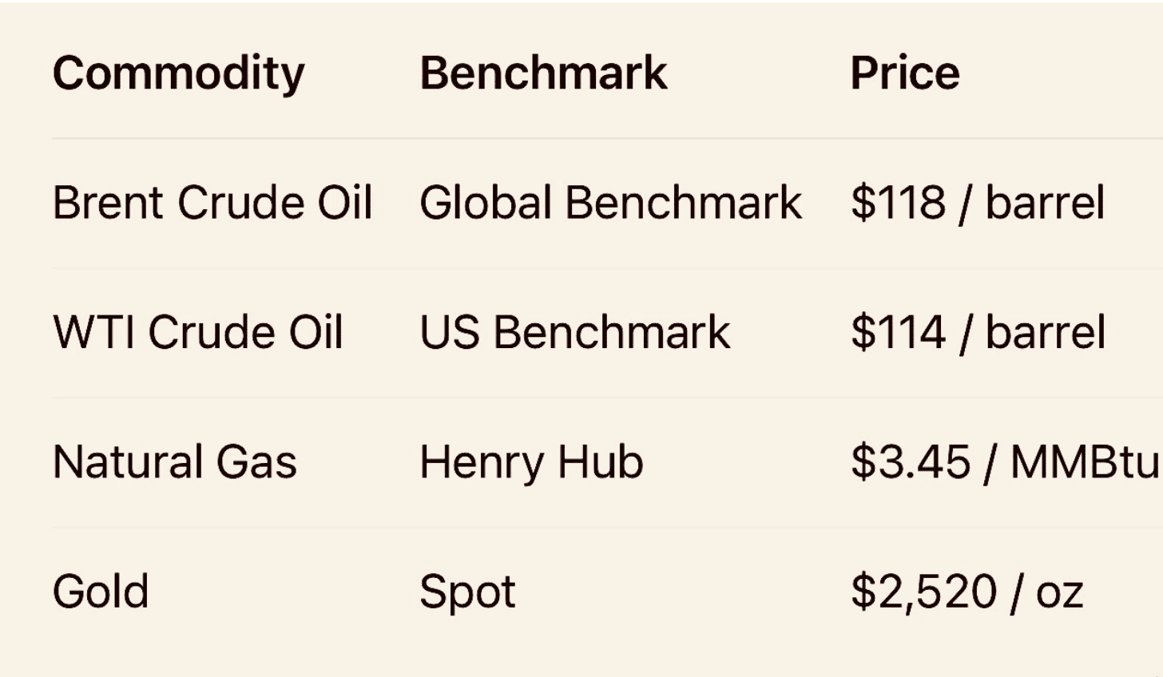Viewport: 1163px width, 677px height.
Task: Click the US Benchmark cell
Action: 574,332
